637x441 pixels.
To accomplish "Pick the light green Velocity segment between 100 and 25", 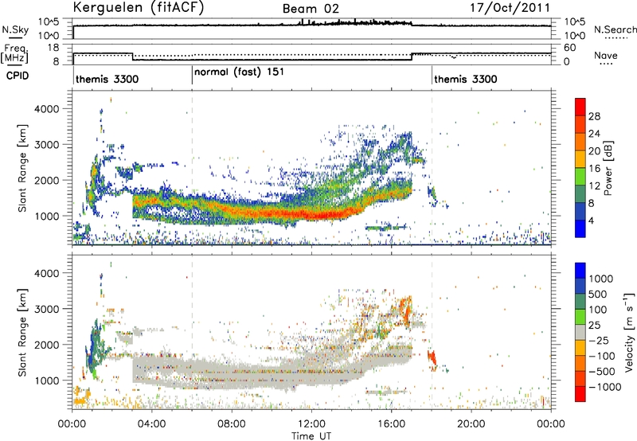I will pyautogui.click(x=580, y=317).
